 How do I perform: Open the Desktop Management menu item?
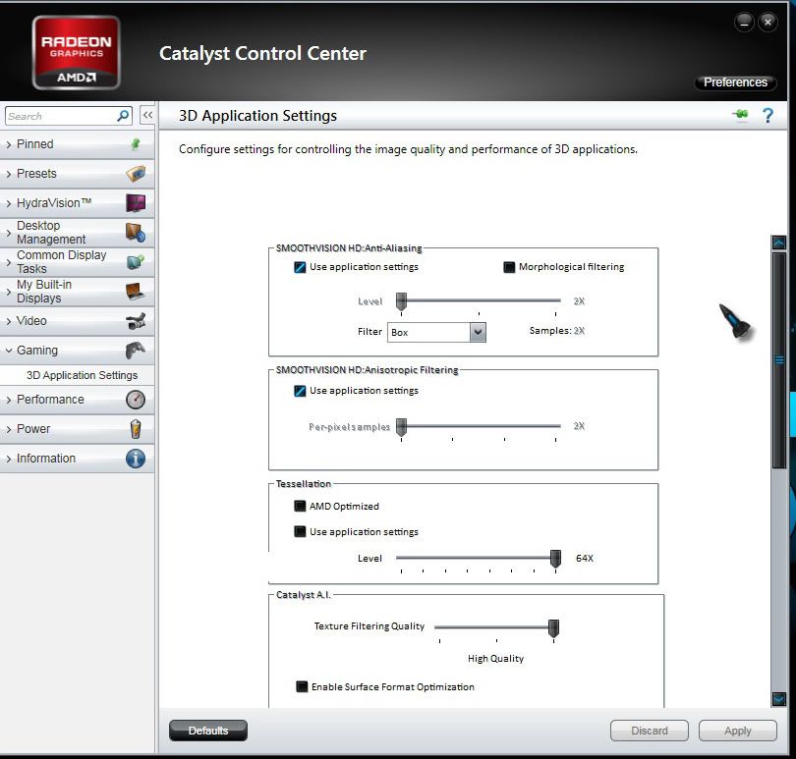tap(78, 233)
